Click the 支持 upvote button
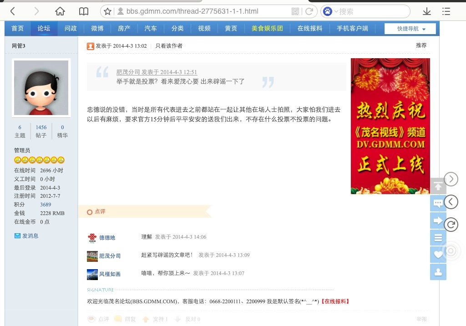The height and width of the screenshot is (326, 466). coord(156,319)
